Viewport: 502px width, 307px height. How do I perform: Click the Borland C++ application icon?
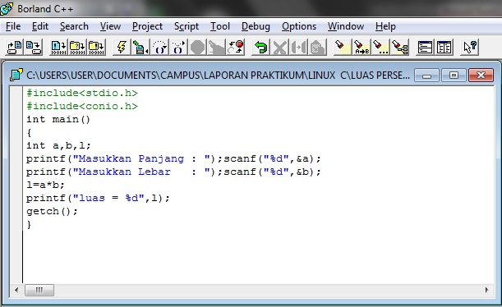tap(7, 9)
